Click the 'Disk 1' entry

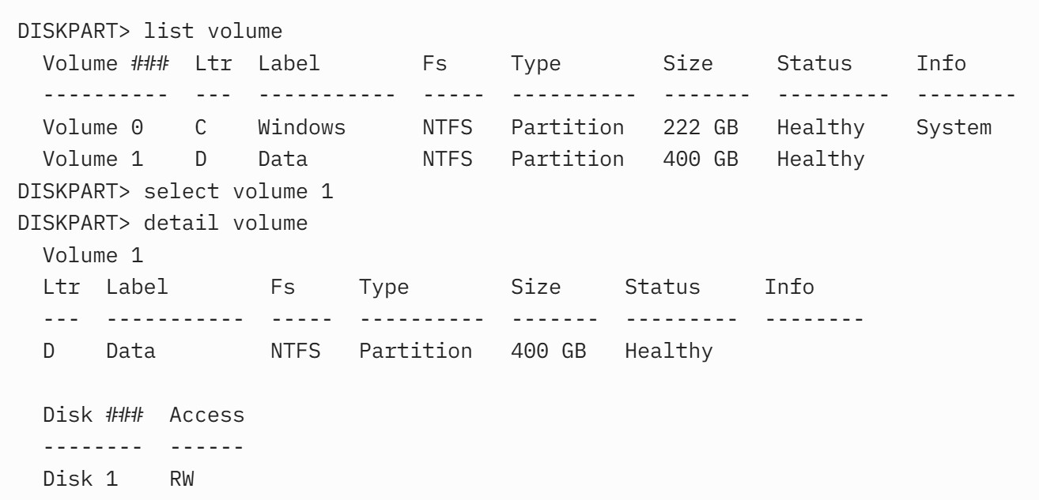80,478
